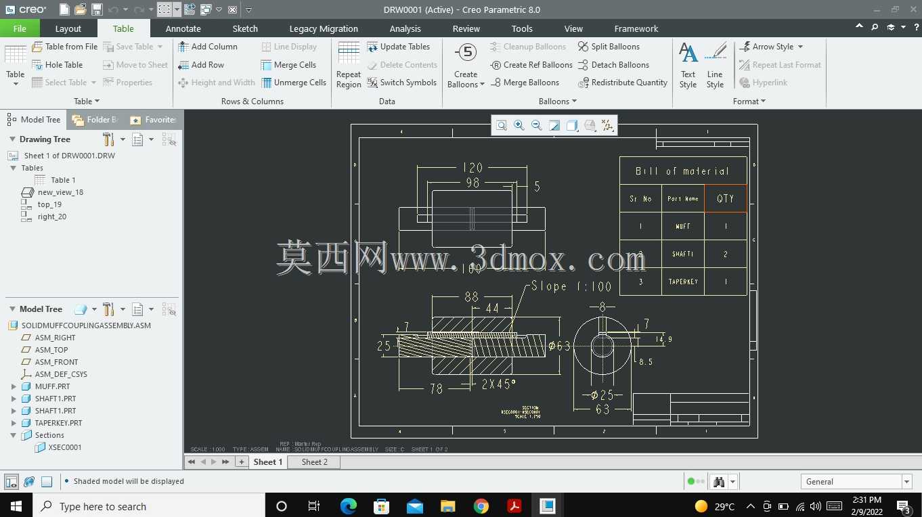
Task: Toggle datum display filters in graphics toolbar
Action: click(607, 125)
